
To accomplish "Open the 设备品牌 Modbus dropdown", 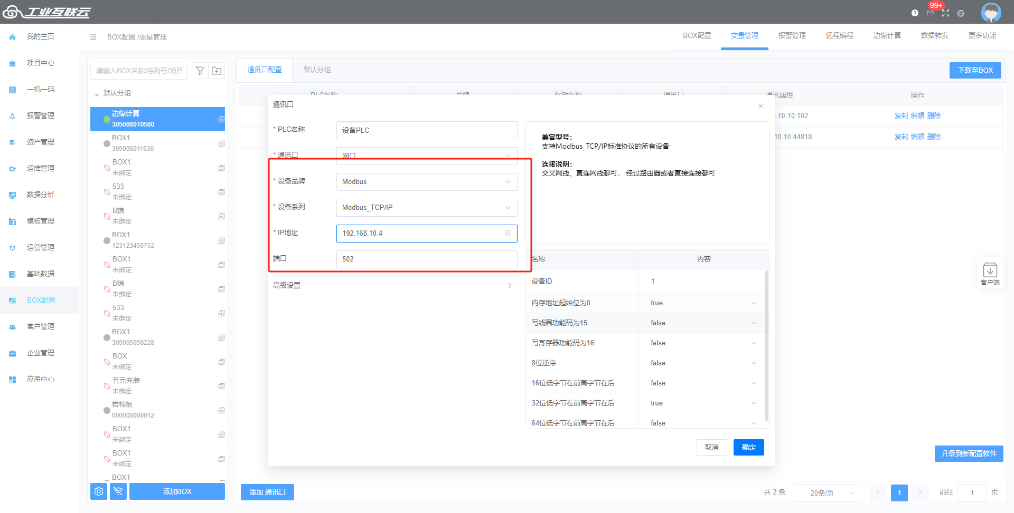I will pos(426,182).
